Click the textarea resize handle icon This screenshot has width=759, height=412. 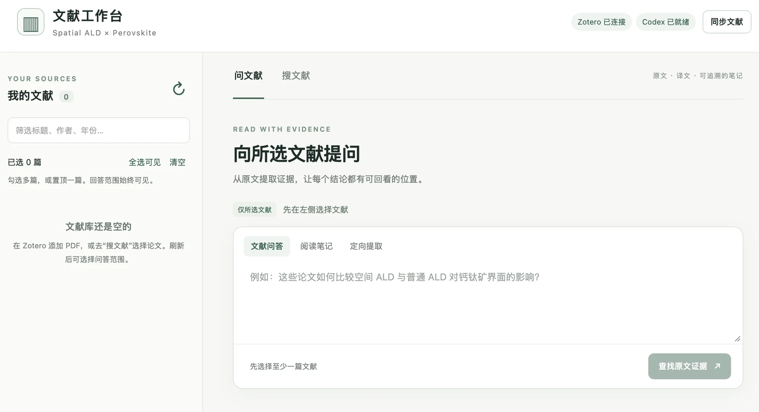pos(737,339)
